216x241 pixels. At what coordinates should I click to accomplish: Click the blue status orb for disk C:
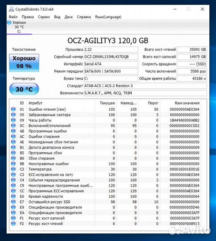click(9, 22)
